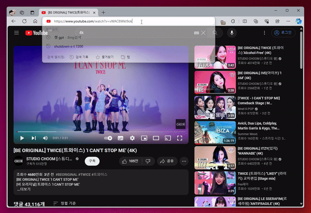Open the Mnet Comeback Stage video title
This screenshot has width=311, height=213.
pos(259,101)
